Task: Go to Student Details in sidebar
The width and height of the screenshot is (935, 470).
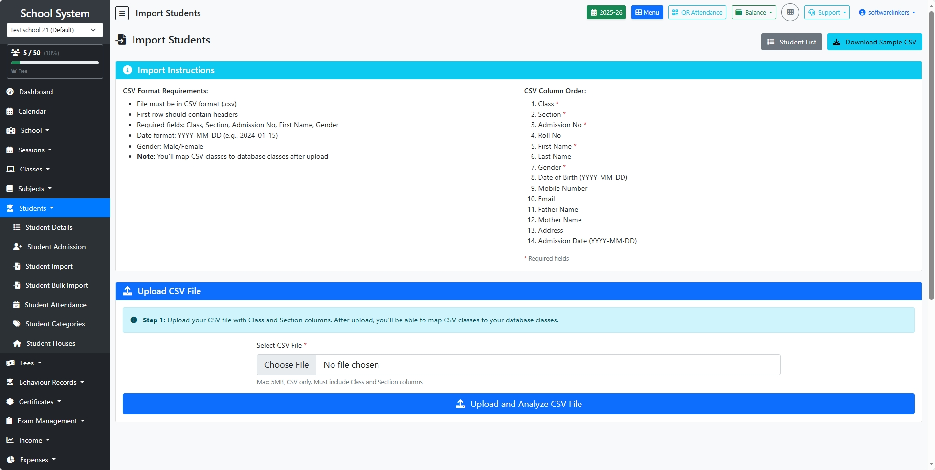Action: [49, 227]
